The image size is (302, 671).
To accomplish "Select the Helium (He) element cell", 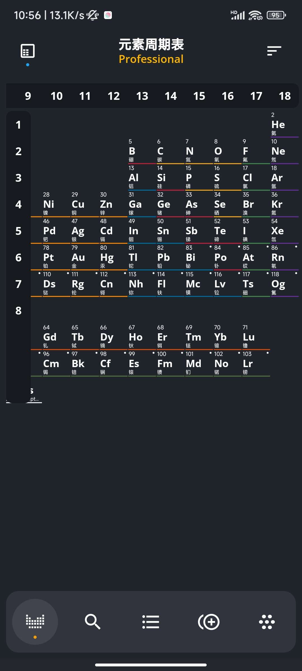I will point(284,124).
